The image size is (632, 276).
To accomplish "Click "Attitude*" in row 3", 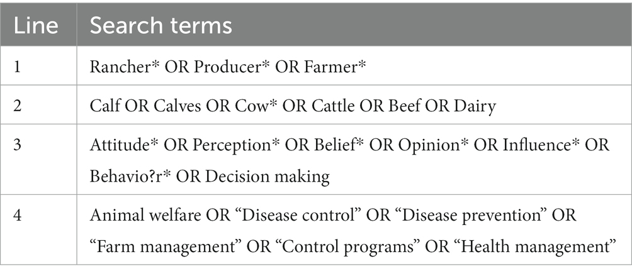I will [124, 145].
